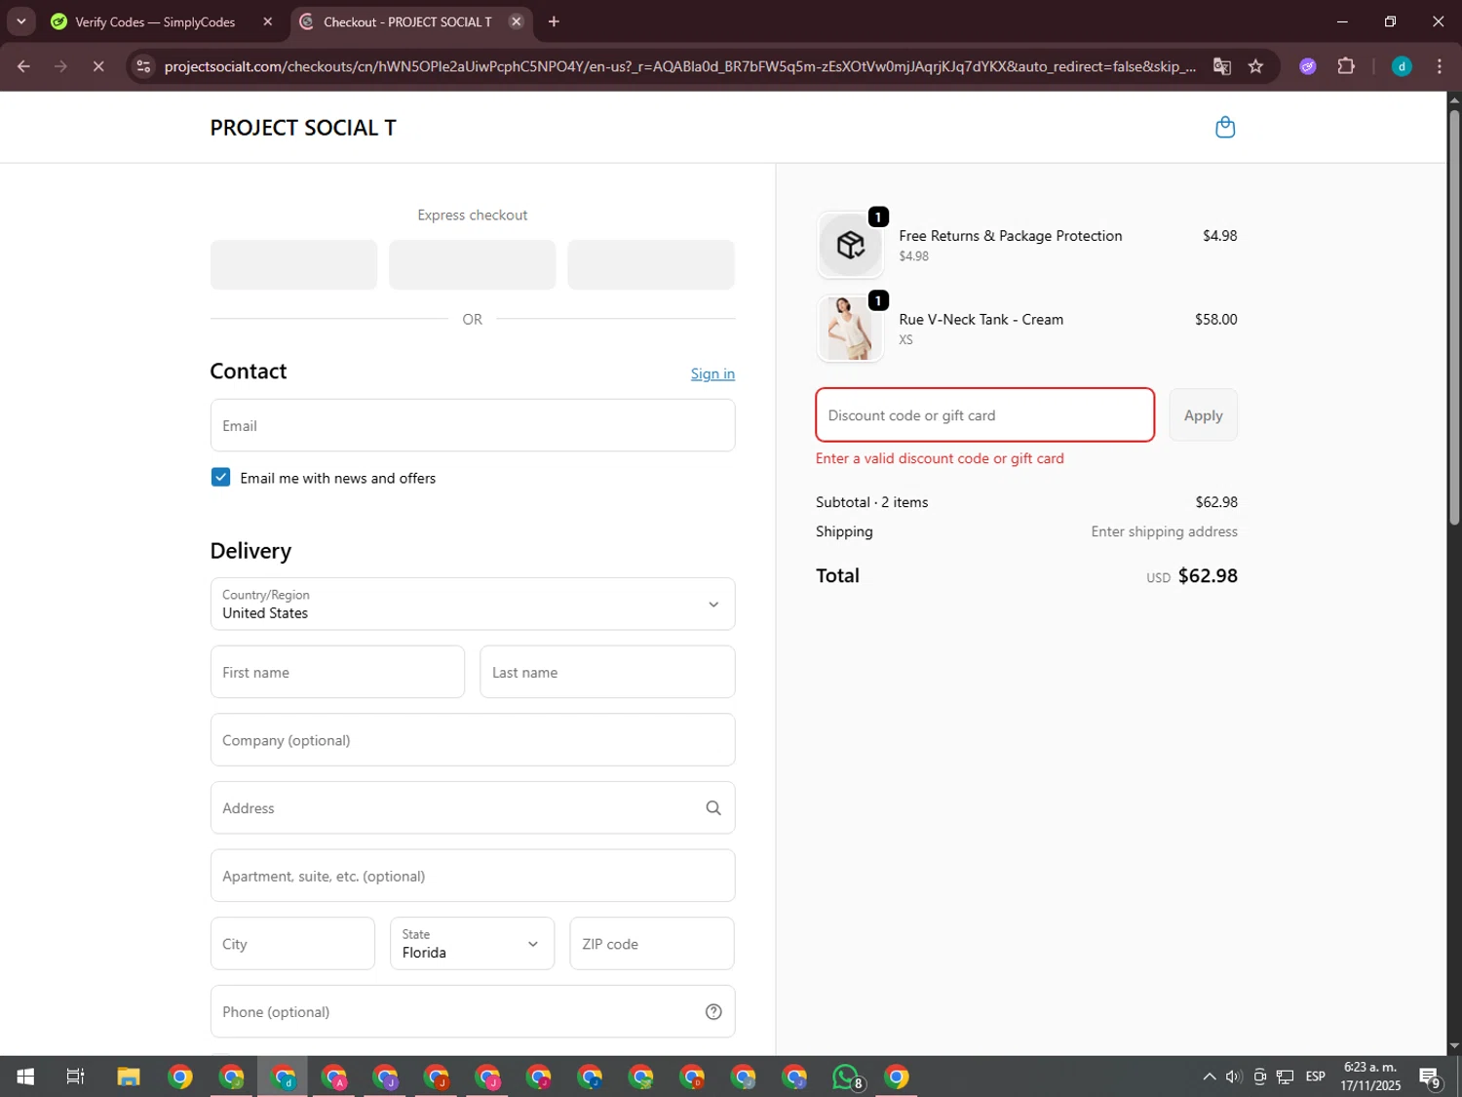Click the page vertical scrollbar

(1454, 317)
